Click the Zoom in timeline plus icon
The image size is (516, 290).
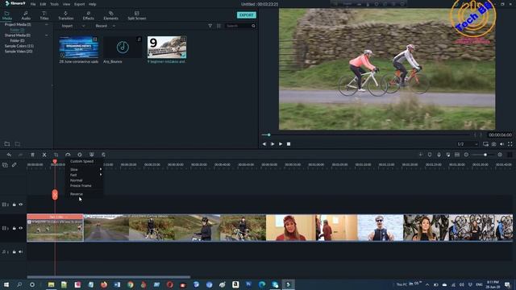pos(500,155)
